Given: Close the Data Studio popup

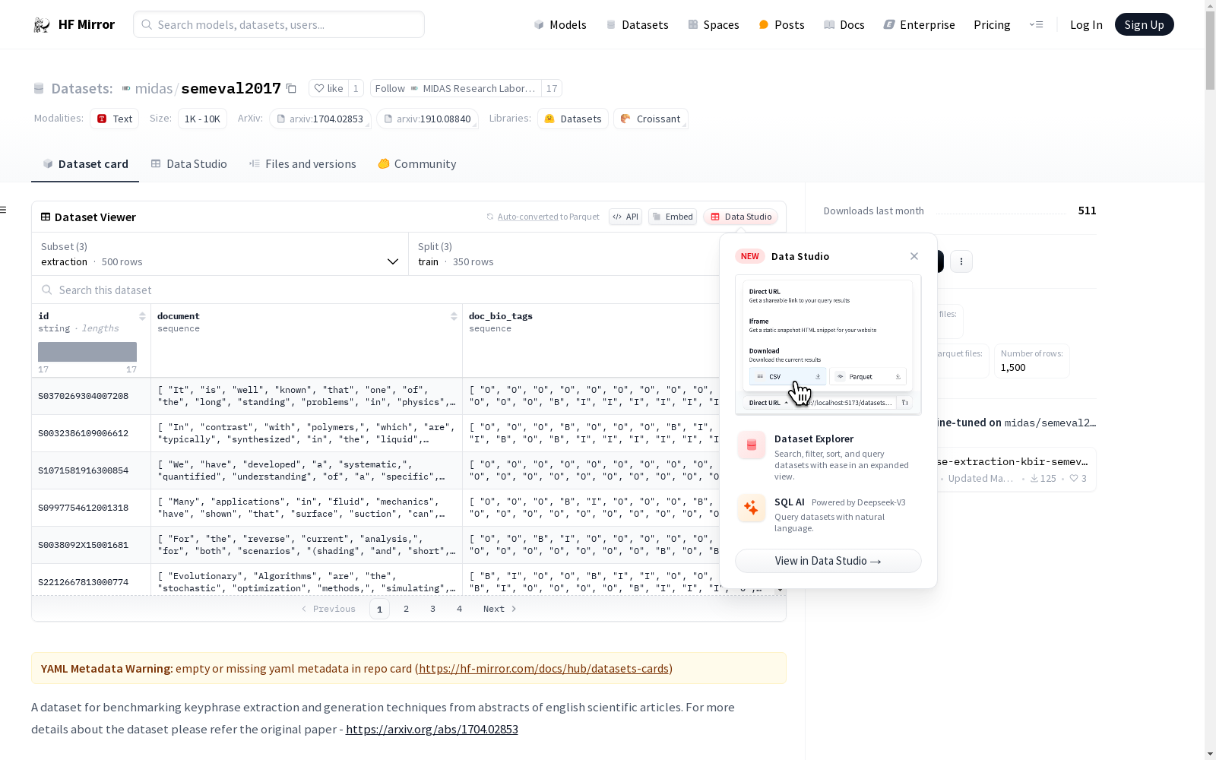Looking at the screenshot, I should coord(914,256).
